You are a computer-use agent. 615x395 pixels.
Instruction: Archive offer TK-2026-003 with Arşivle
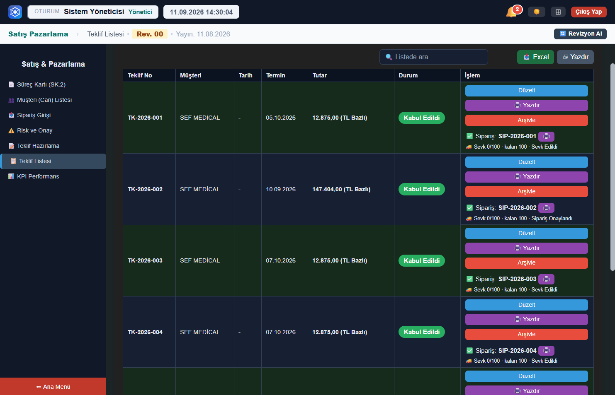[527, 263]
